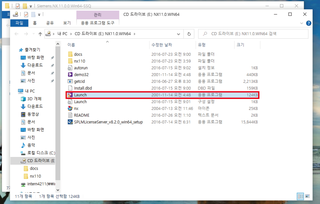320x204 pixels.
Task: Click the search magnifier icon
Action: pyautogui.click(x=205, y=34)
